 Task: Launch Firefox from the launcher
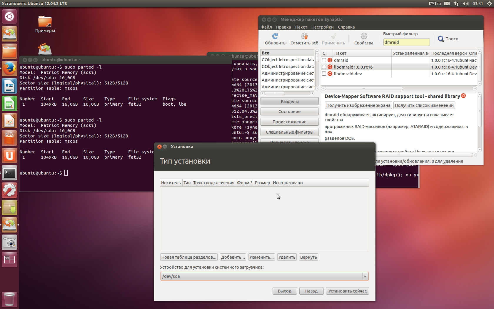9,69
